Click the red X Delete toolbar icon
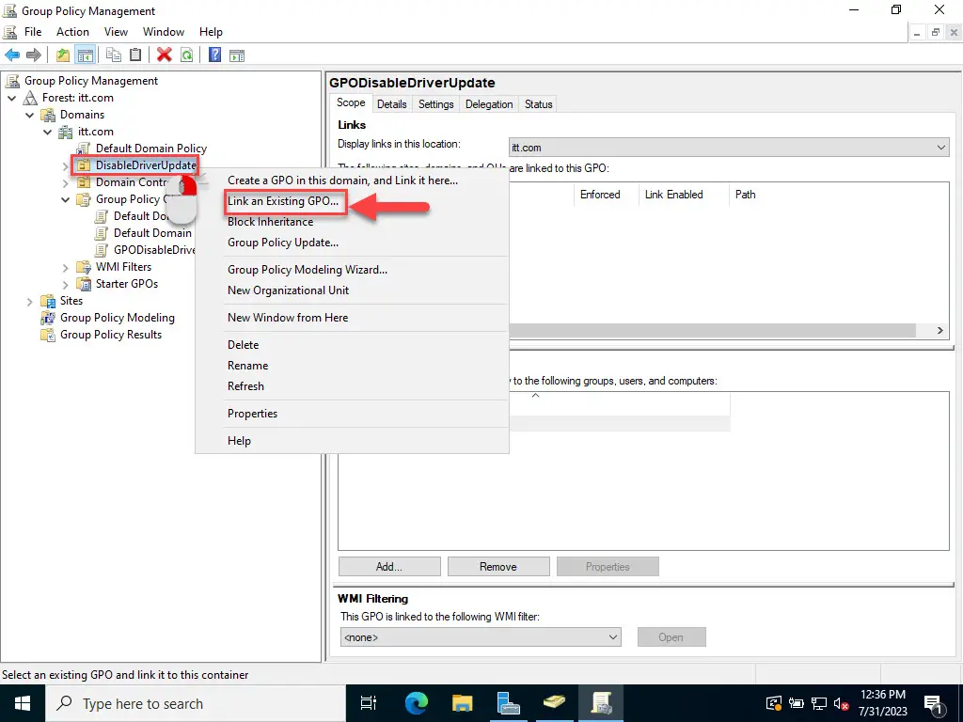 (164, 55)
